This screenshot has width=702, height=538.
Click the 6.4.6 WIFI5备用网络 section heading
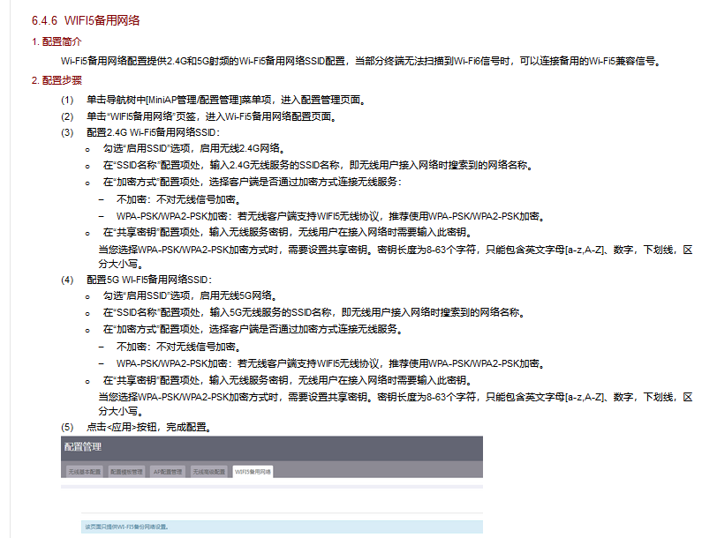click(x=86, y=20)
